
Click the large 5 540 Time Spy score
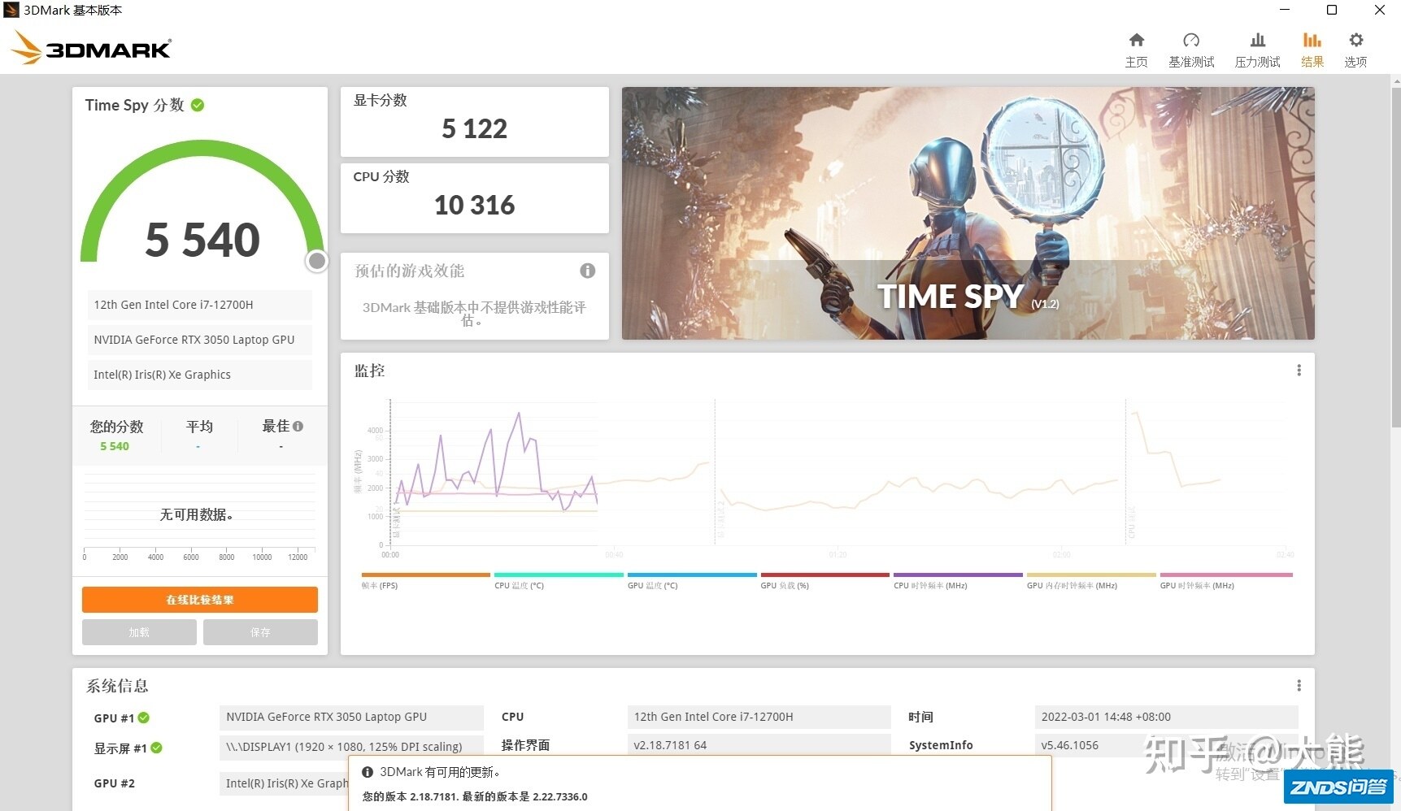(202, 240)
